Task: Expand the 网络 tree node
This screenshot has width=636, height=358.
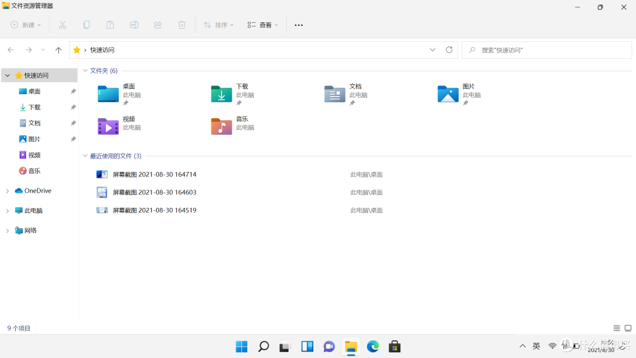Action: point(7,230)
